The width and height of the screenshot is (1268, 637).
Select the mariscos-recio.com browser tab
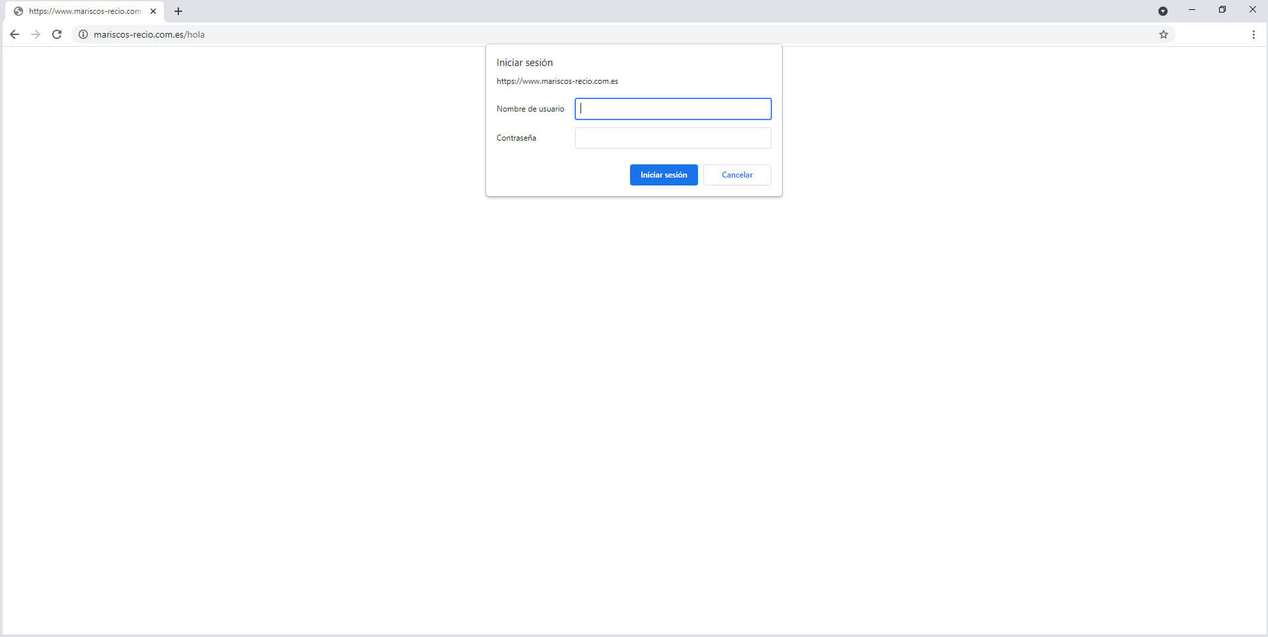[85, 11]
